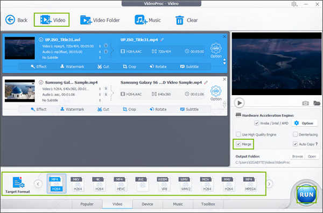This screenshot has width=323, height=213.
Task: Open the Cut tool for Samsung Galaxy sample
Action: pos(103,110)
